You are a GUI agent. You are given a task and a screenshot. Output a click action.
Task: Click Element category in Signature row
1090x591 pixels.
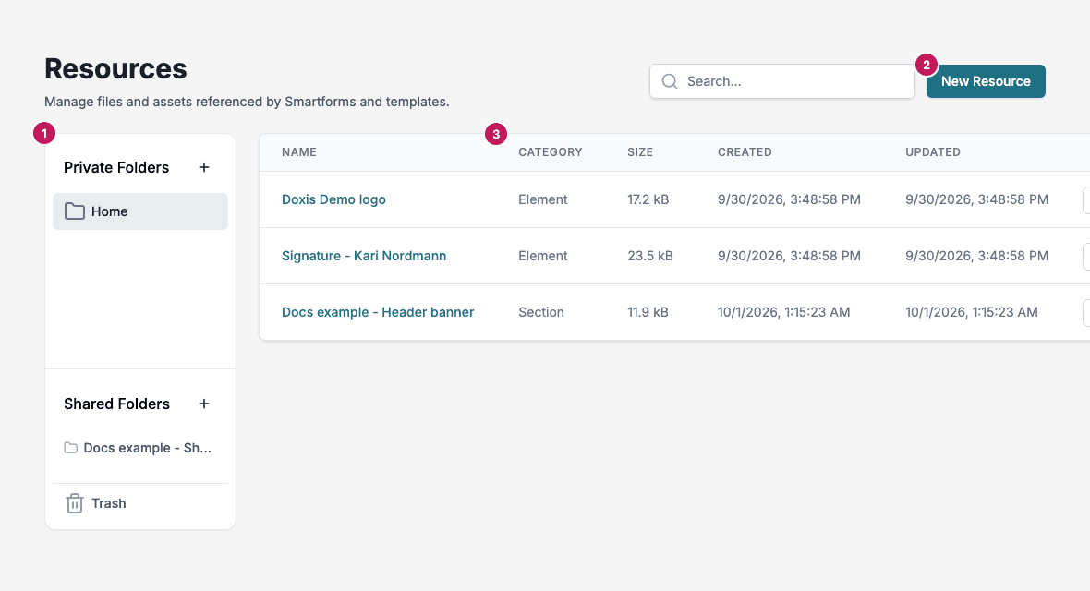[x=543, y=256]
